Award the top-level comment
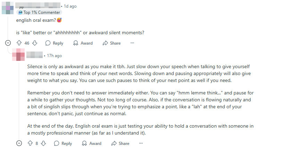The image size is (283, 147). coord(83,43)
